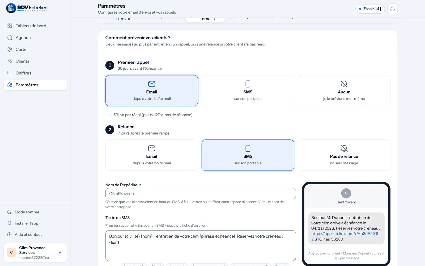This screenshot has width=425, height=266.
Task: Show the Clients list
Action: click(35, 61)
